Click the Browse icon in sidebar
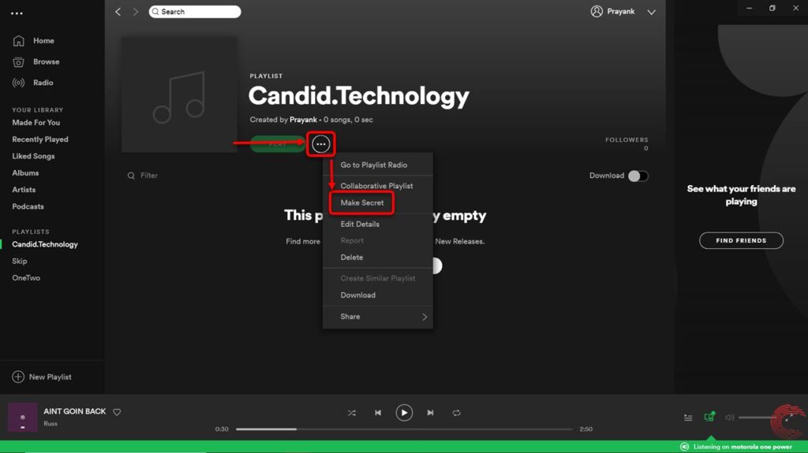The height and width of the screenshot is (453, 808). [x=19, y=61]
